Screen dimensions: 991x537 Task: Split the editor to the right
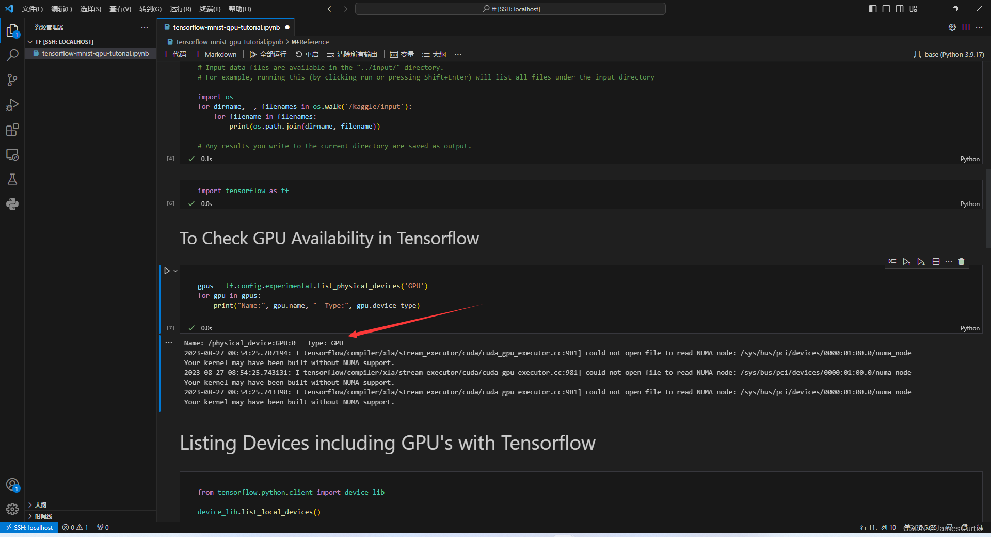pyautogui.click(x=966, y=27)
